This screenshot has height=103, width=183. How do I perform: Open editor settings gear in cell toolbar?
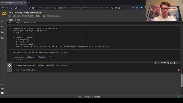[168, 63]
